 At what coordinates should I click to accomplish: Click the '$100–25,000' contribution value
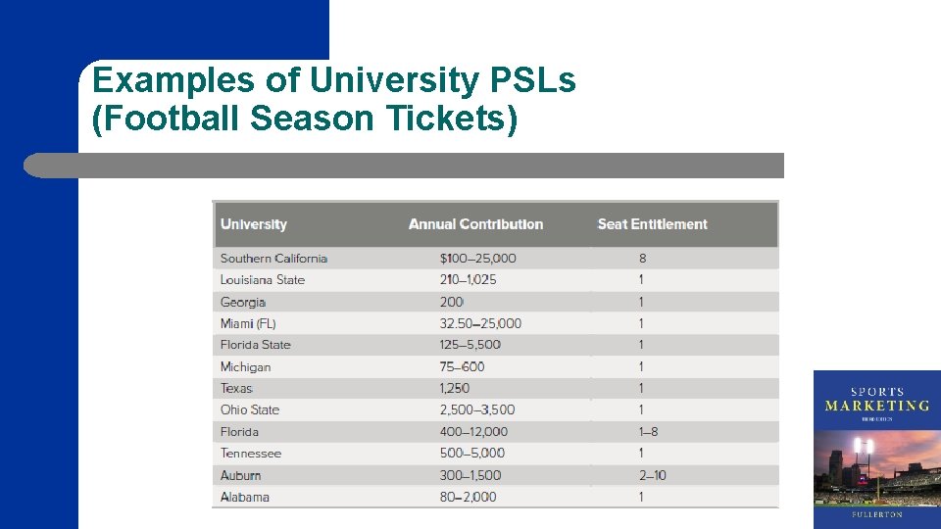[x=477, y=259]
